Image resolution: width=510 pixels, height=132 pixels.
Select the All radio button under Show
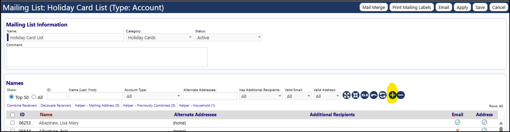pyautogui.click(x=34, y=97)
